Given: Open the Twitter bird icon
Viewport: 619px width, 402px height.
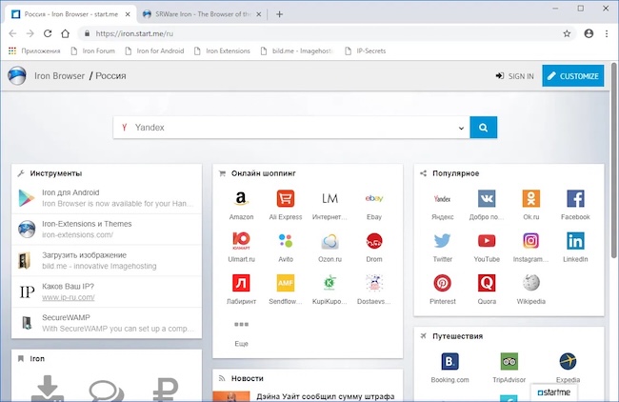Looking at the screenshot, I should pyautogui.click(x=442, y=240).
